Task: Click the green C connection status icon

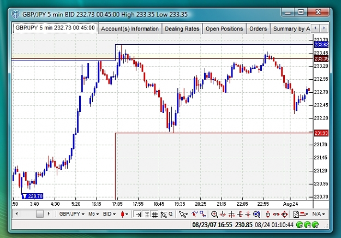Action: pos(315,225)
